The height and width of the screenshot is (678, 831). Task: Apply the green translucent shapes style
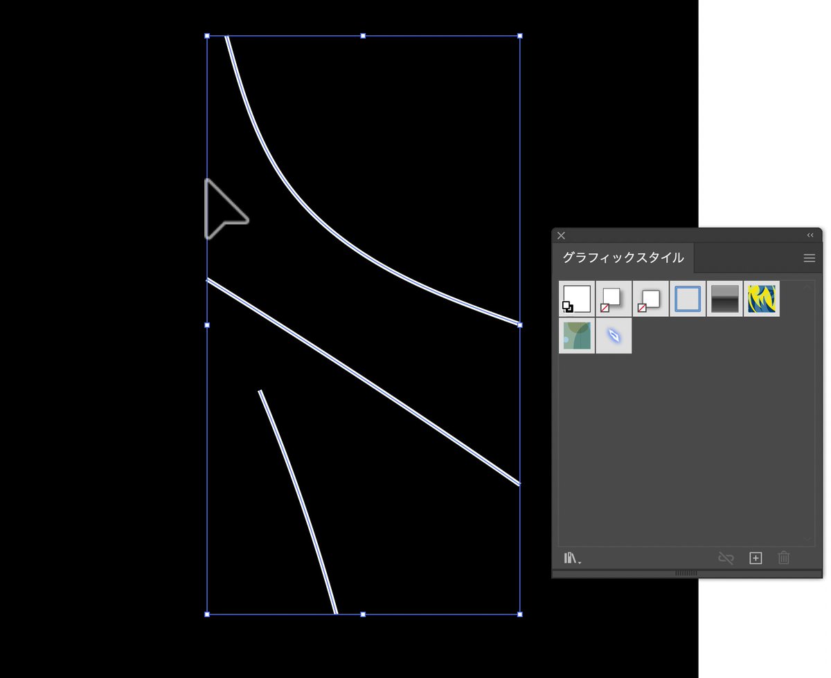point(577,336)
